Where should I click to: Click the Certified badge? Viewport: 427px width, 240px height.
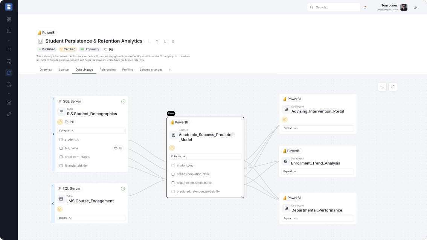(68, 49)
